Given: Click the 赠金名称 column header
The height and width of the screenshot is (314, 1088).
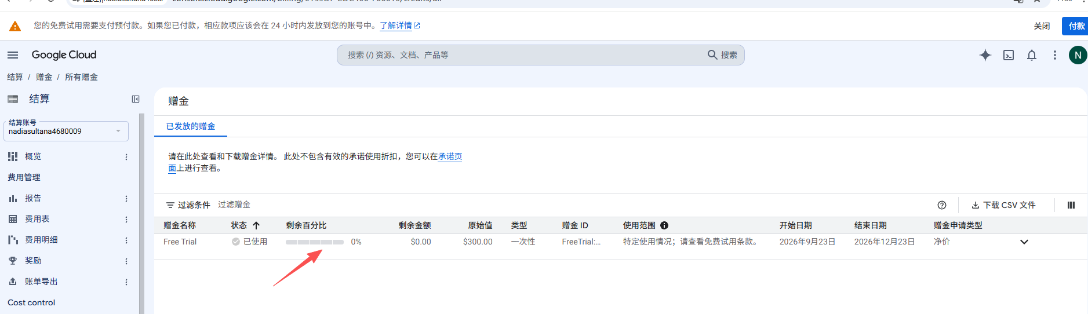Looking at the screenshot, I should pos(180,225).
